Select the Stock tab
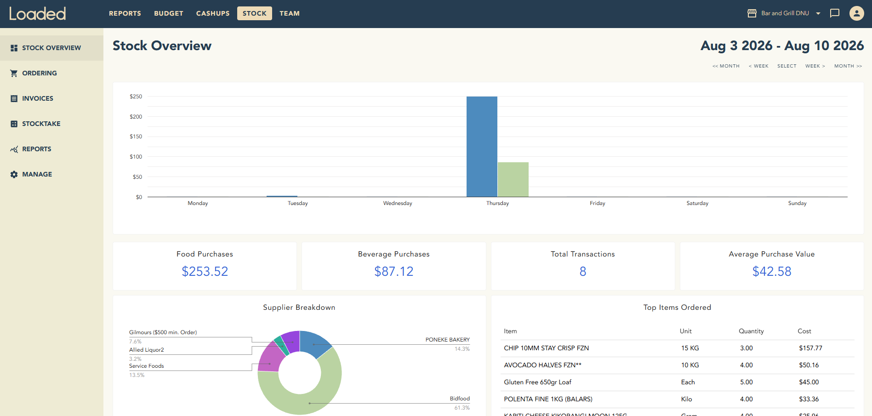Screen dimensions: 872x416 (x=255, y=13)
